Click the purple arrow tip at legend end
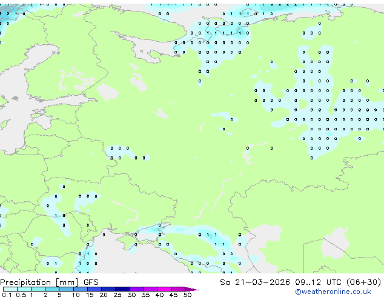The width and height of the screenshot is (384, 297). pyautogui.click(x=192, y=289)
